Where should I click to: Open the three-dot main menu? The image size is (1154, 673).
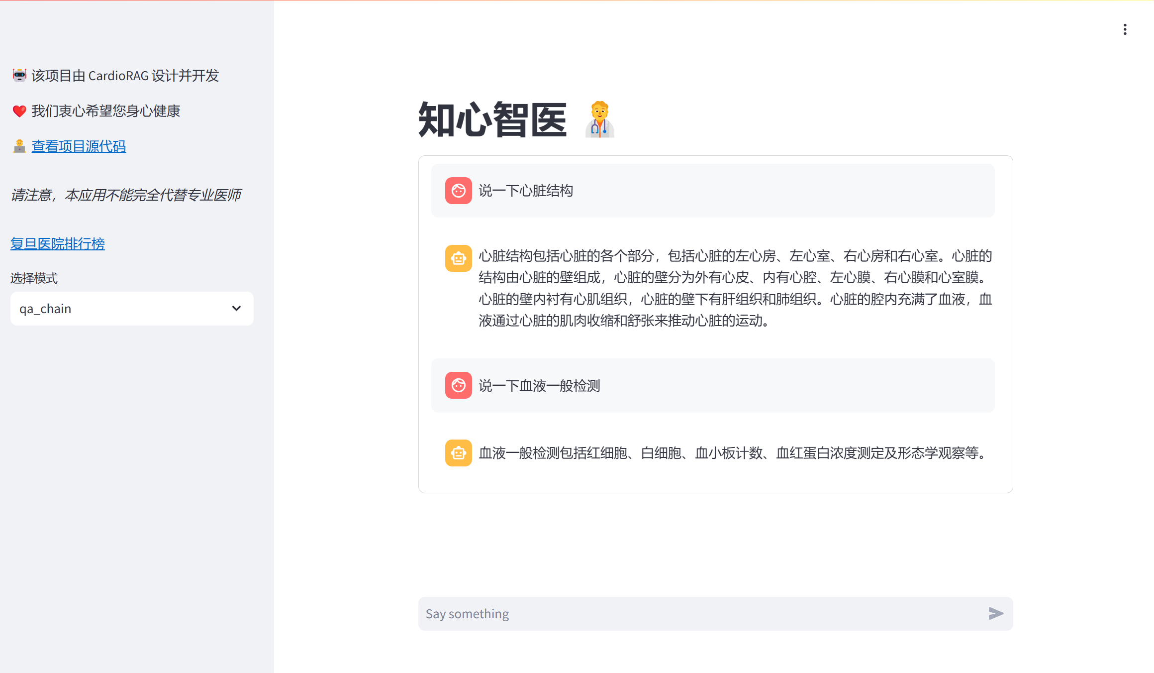[x=1125, y=29]
